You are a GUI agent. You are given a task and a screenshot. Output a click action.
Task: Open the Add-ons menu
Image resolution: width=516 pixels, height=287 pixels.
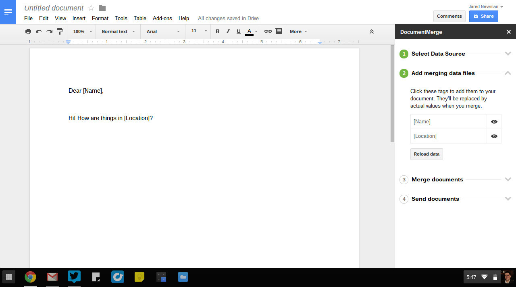[x=162, y=18]
